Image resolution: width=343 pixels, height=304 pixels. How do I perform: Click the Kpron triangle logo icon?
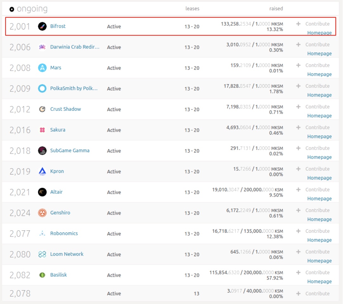[42, 171]
